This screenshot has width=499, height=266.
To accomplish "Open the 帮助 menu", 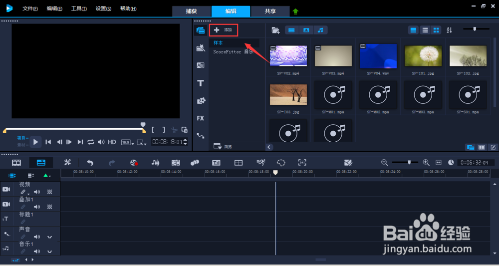I will [128, 8].
